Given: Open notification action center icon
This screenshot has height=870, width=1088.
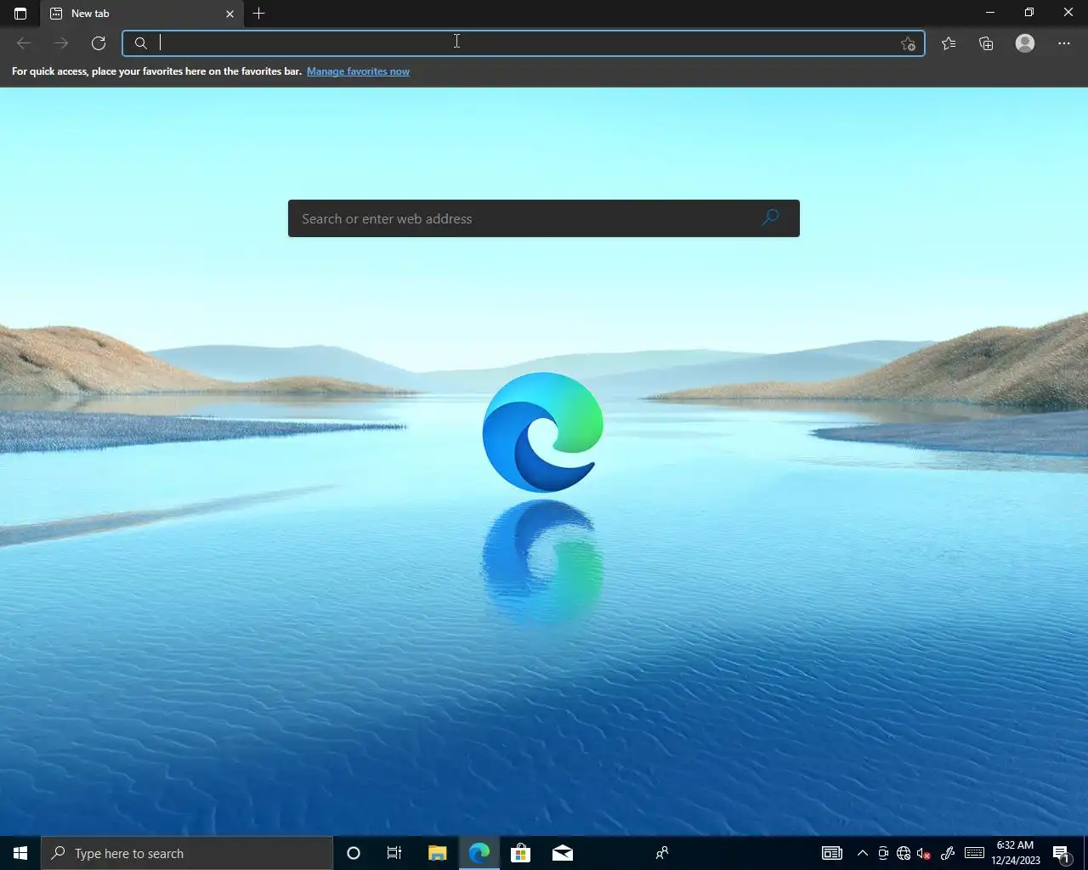Looking at the screenshot, I should click(1062, 853).
